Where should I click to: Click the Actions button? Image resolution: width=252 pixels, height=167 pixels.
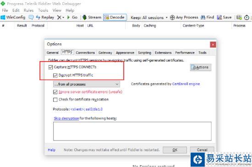click(201, 68)
